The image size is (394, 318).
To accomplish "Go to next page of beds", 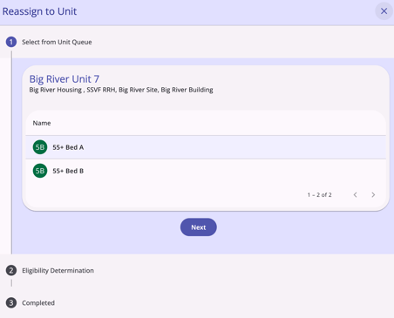I will tap(373, 194).
